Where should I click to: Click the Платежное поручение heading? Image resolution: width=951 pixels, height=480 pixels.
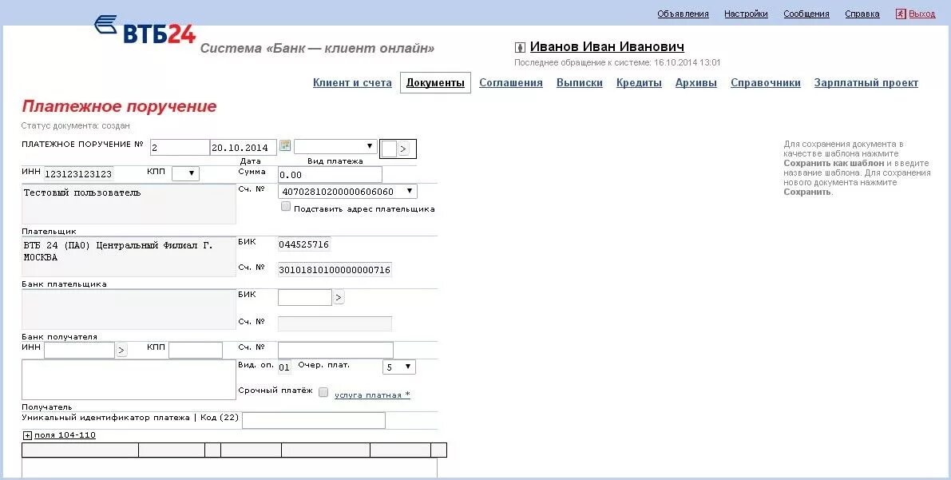tap(119, 106)
